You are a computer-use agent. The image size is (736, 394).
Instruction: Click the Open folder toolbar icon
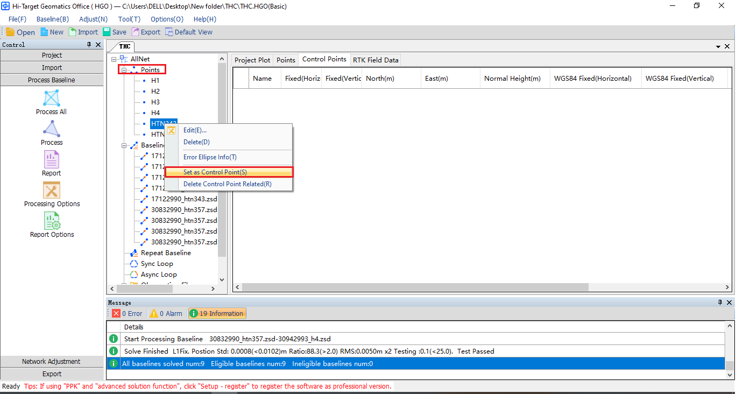(11, 32)
